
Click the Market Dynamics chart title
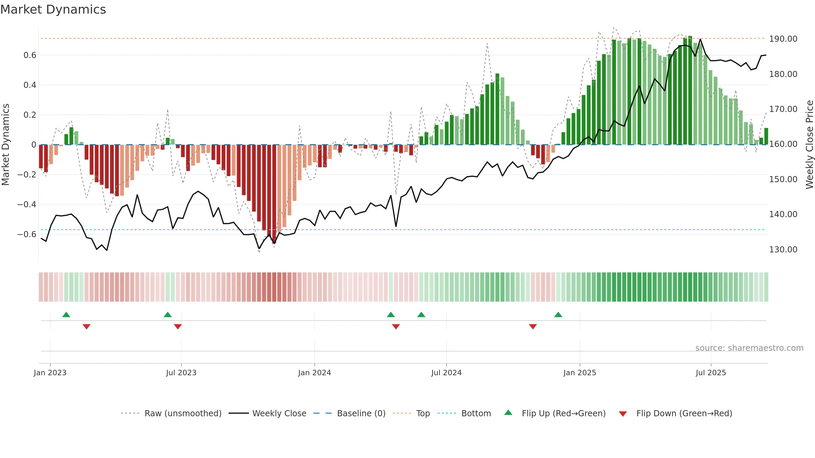pyautogui.click(x=53, y=9)
